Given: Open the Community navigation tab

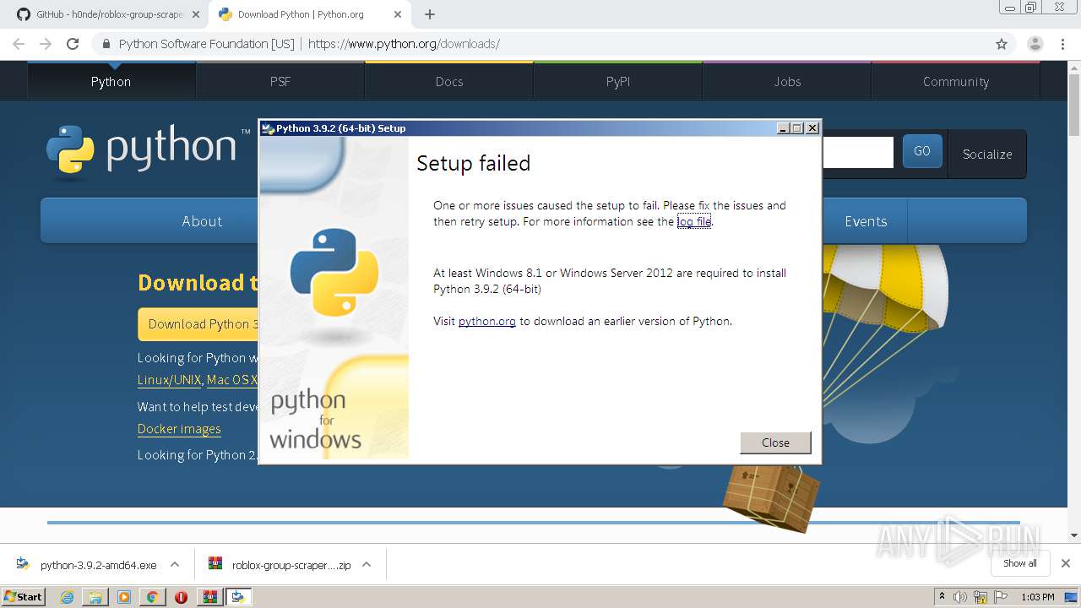Looking at the screenshot, I should pyautogui.click(x=956, y=81).
